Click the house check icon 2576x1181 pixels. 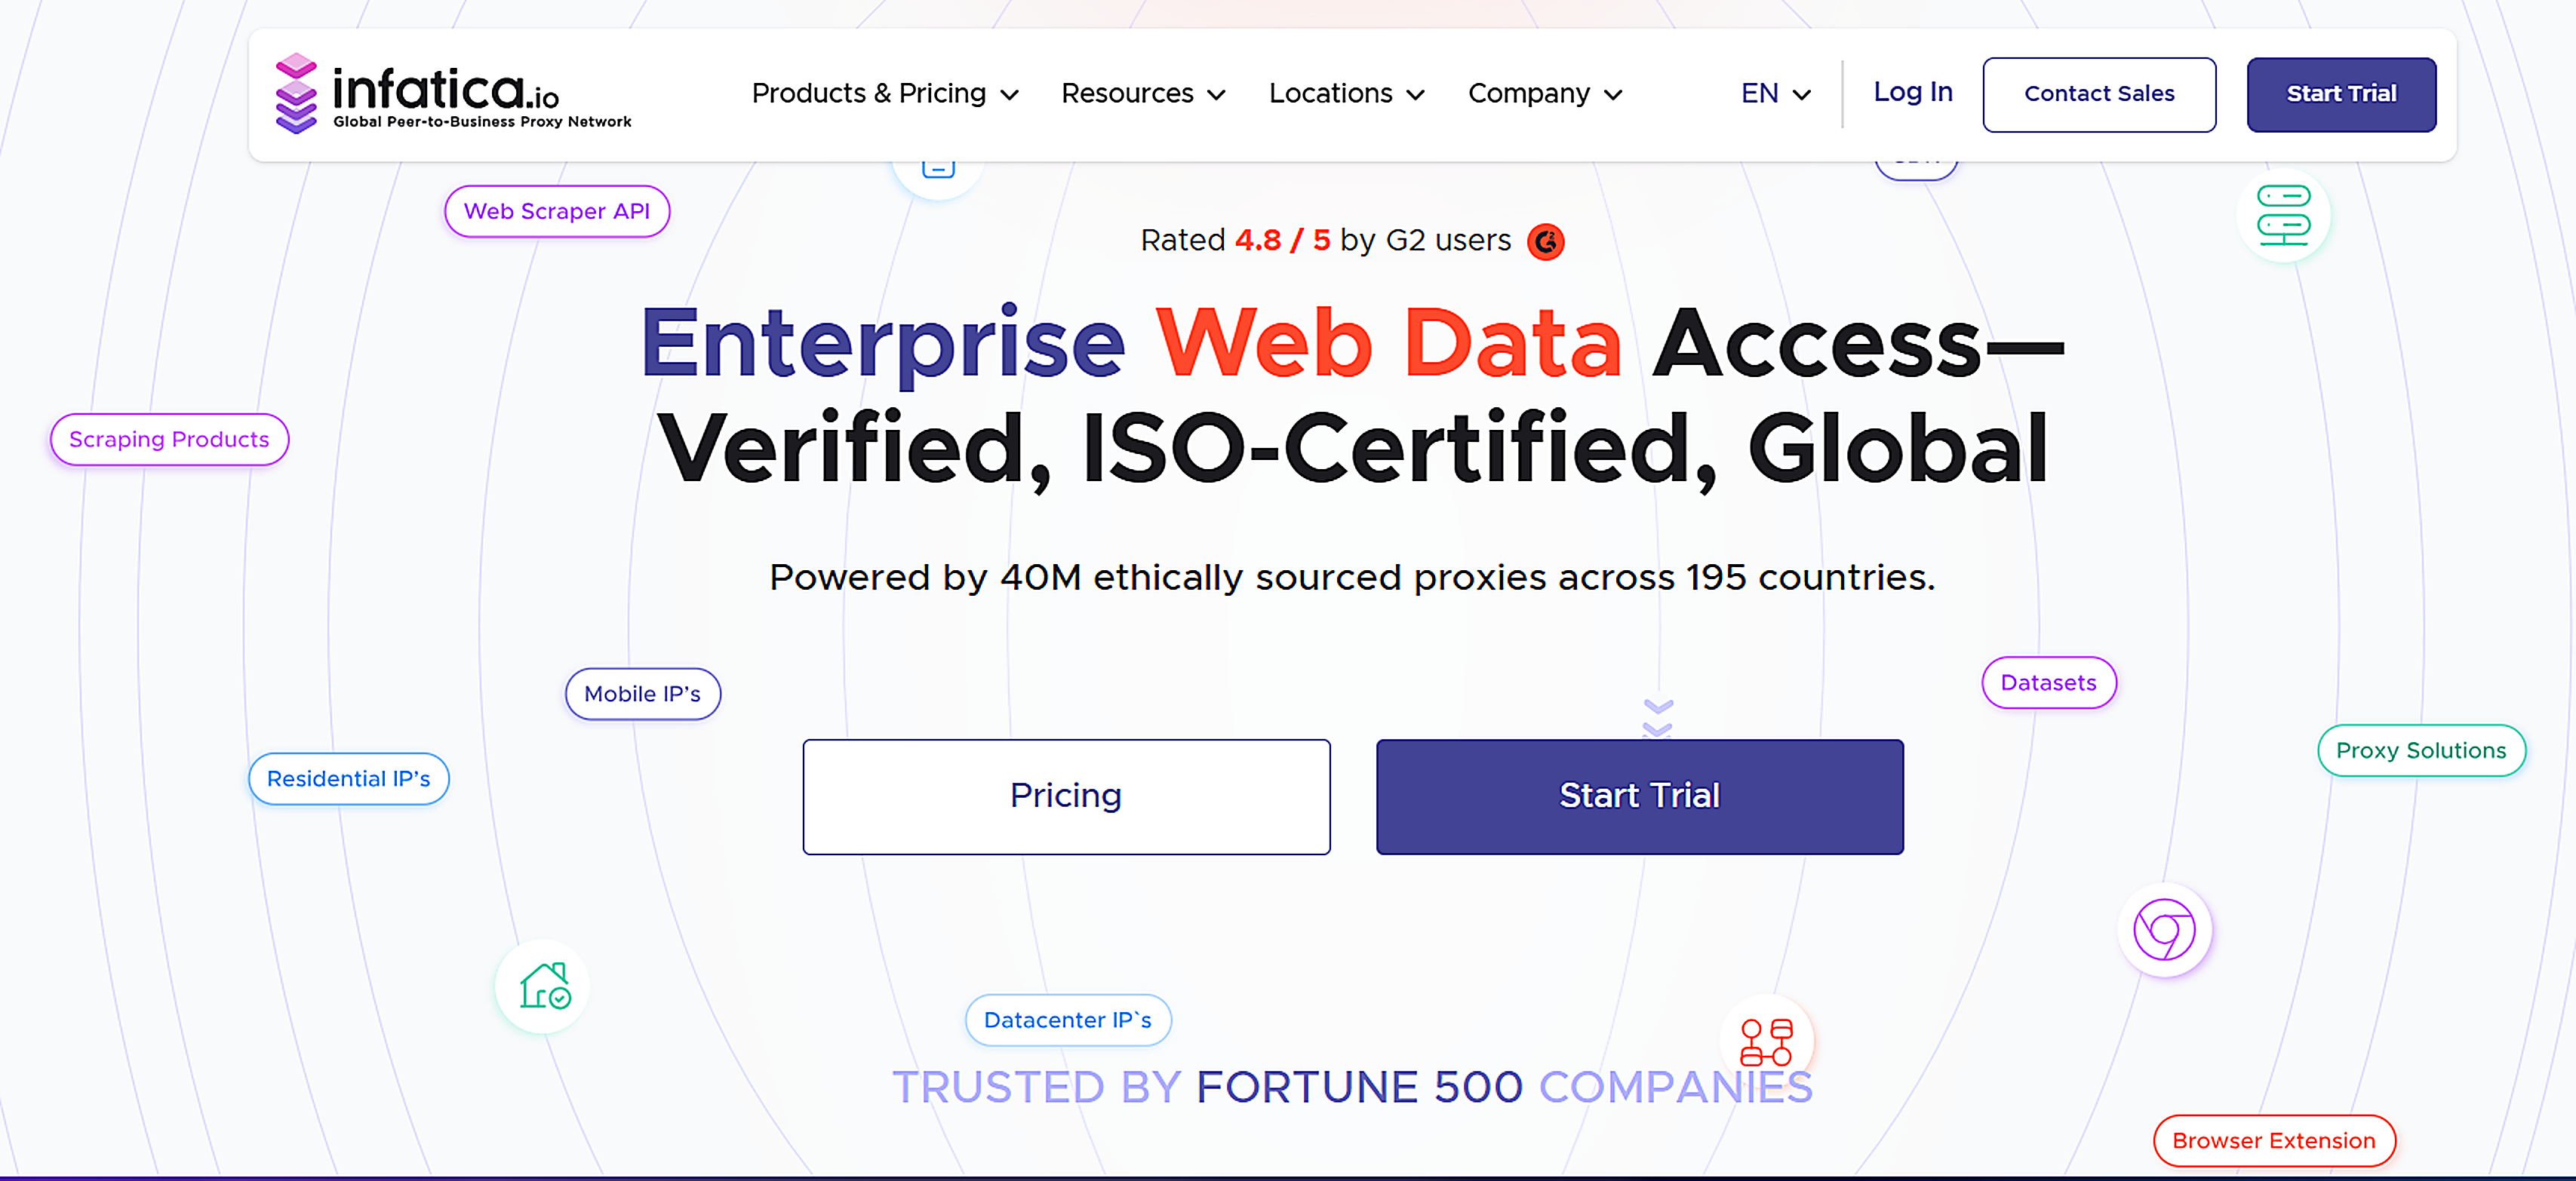(x=541, y=985)
